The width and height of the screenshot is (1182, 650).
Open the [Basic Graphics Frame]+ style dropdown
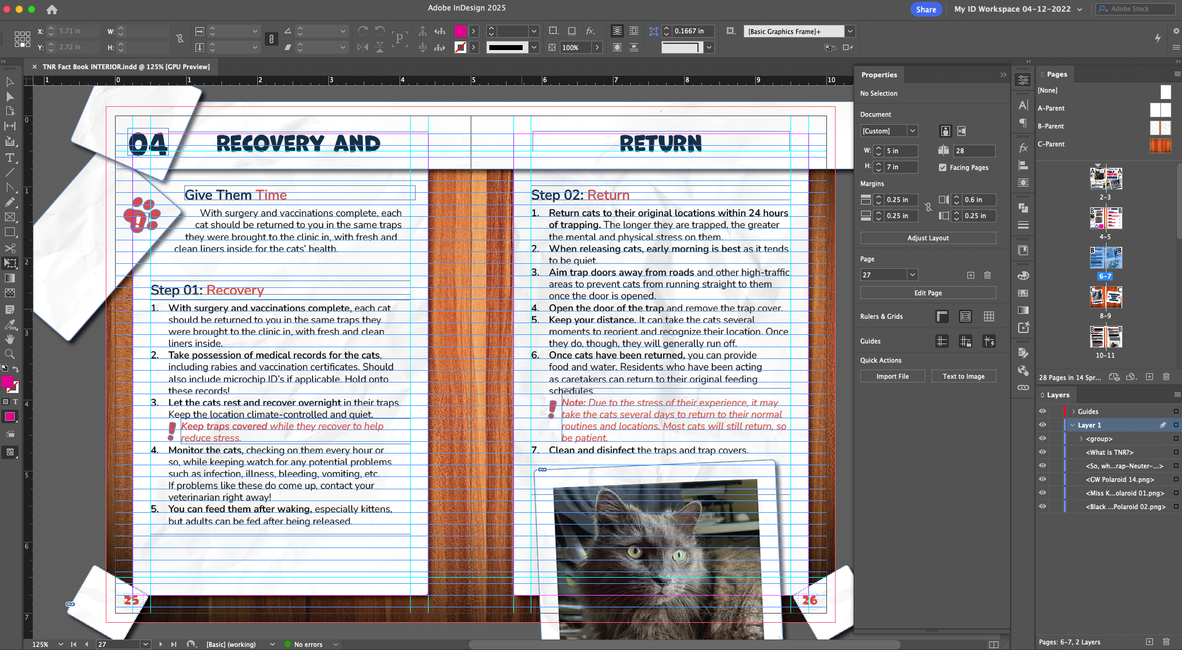[x=850, y=32]
